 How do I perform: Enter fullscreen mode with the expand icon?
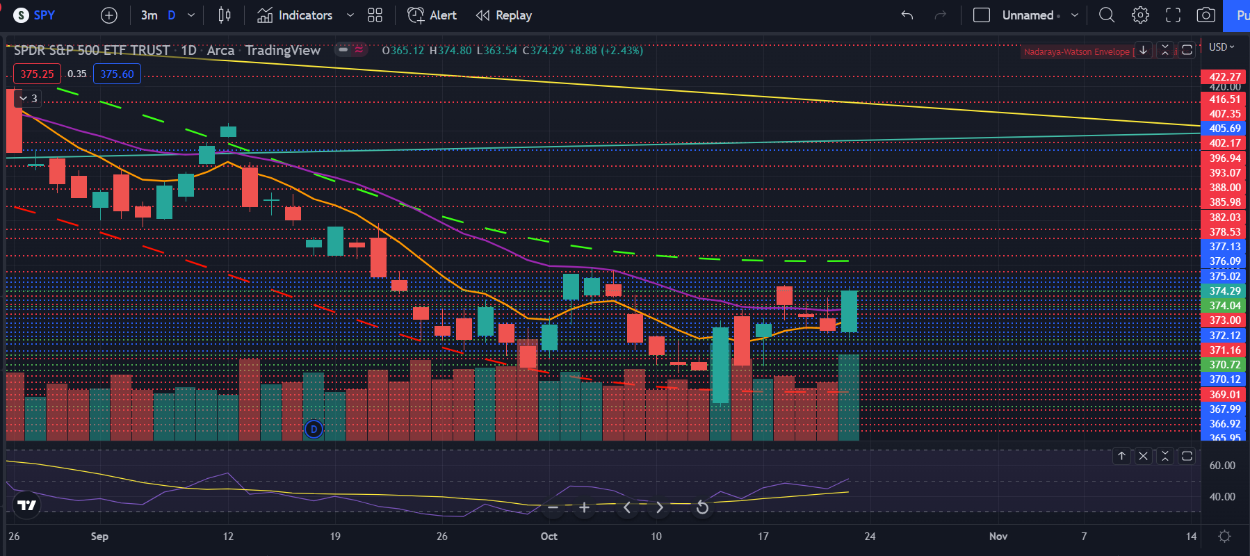pyautogui.click(x=1173, y=15)
